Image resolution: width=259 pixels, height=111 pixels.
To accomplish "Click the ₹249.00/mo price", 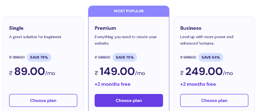I will 206,71.
